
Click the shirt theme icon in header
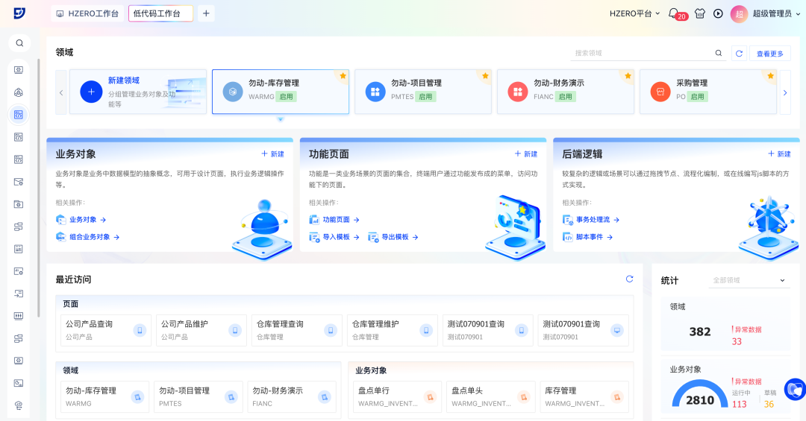(x=699, y=13)
